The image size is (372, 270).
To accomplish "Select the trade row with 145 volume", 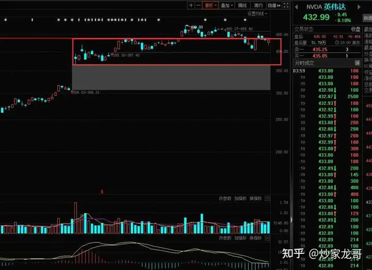I will click(327, 174).
